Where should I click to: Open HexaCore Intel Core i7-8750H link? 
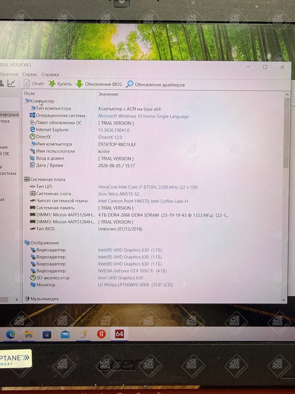coord(148,187)
